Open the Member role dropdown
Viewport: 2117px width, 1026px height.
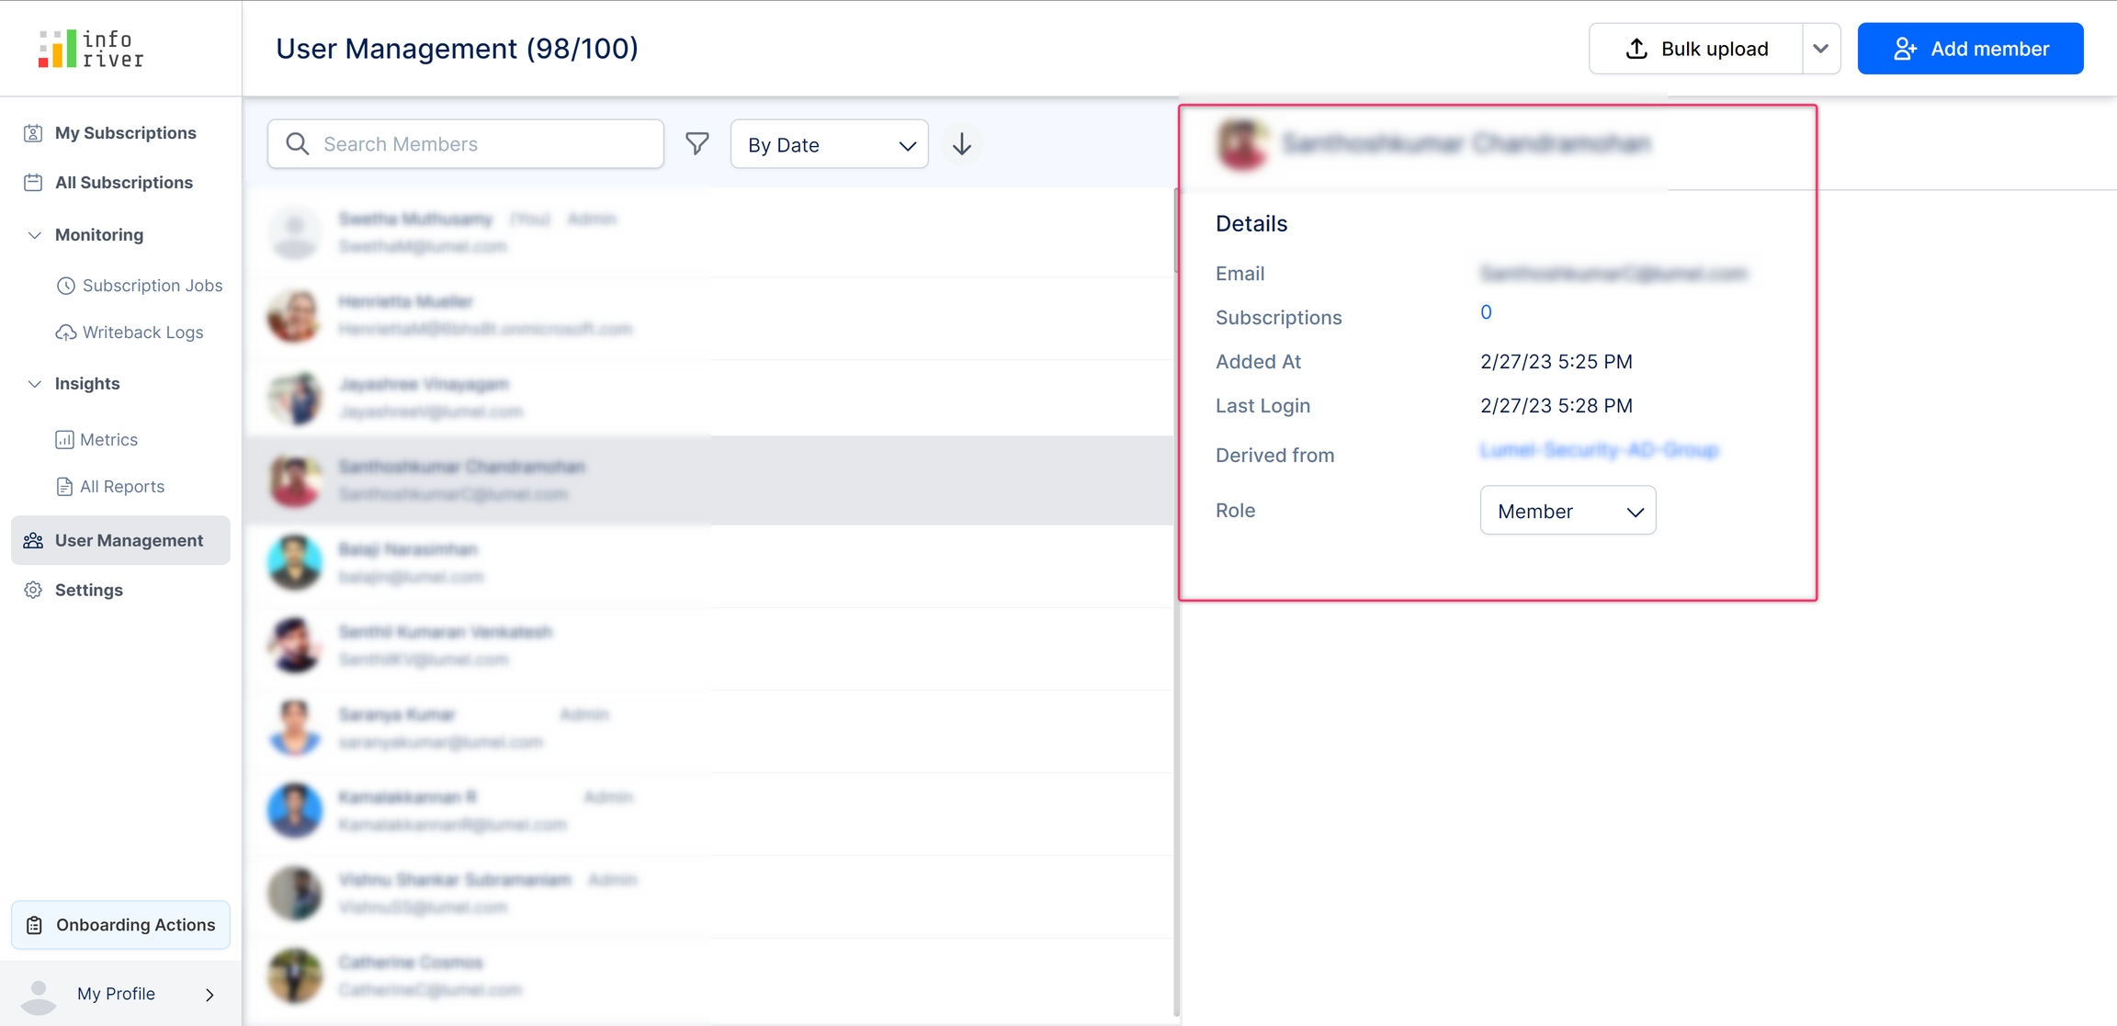coord(1568,511)
